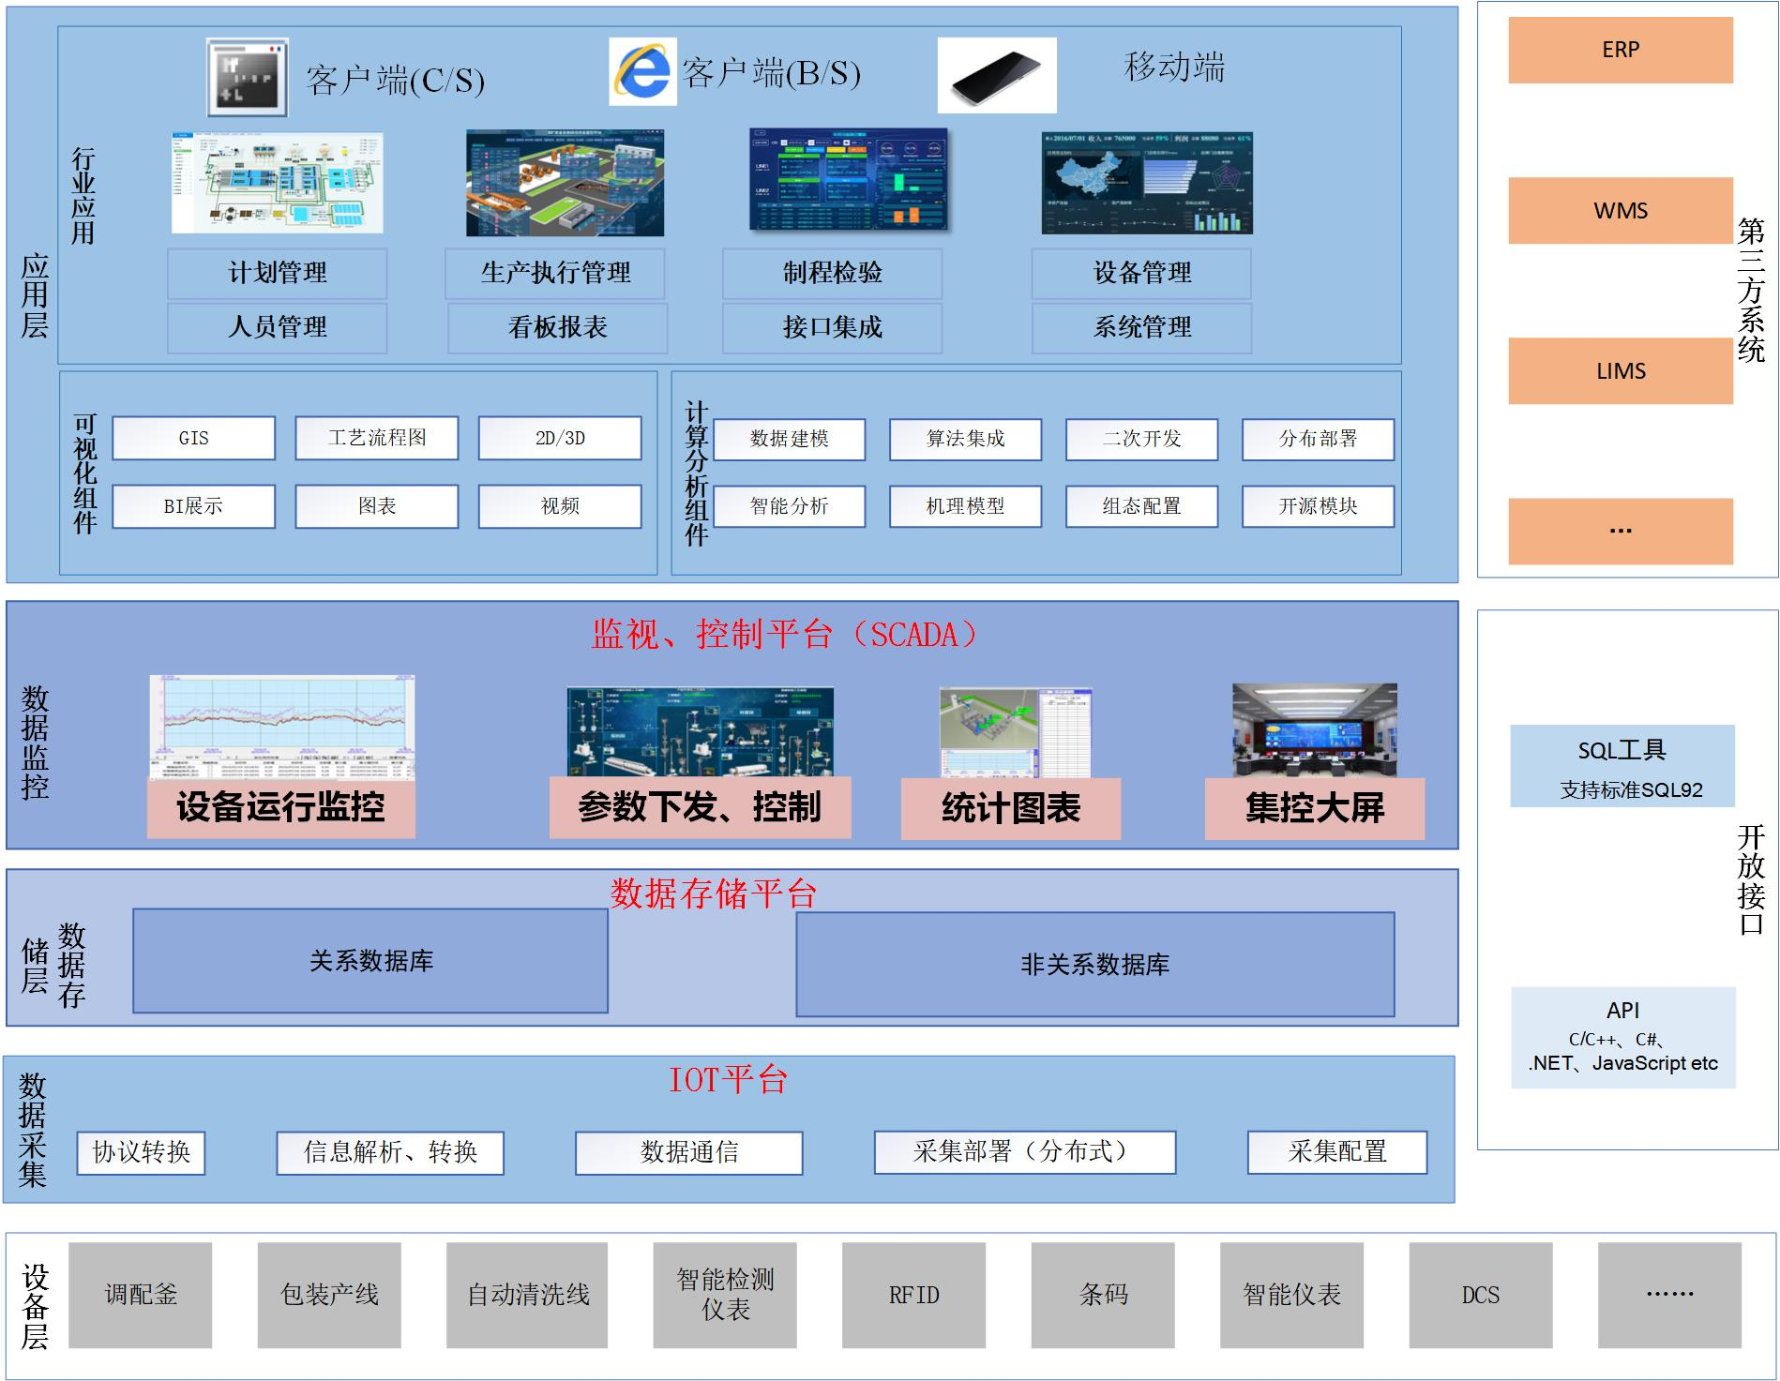Click the WMS third-party system box
Screen dimensions: 1780x1381
coord(1621,211)
